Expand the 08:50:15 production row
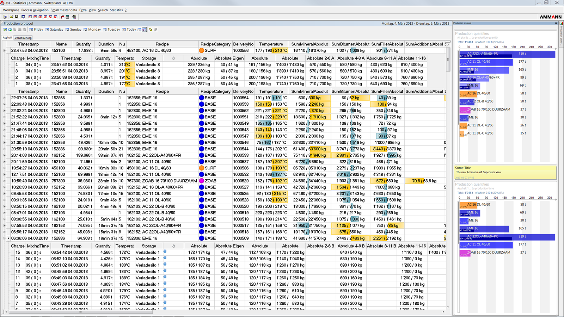 (4, 206)
